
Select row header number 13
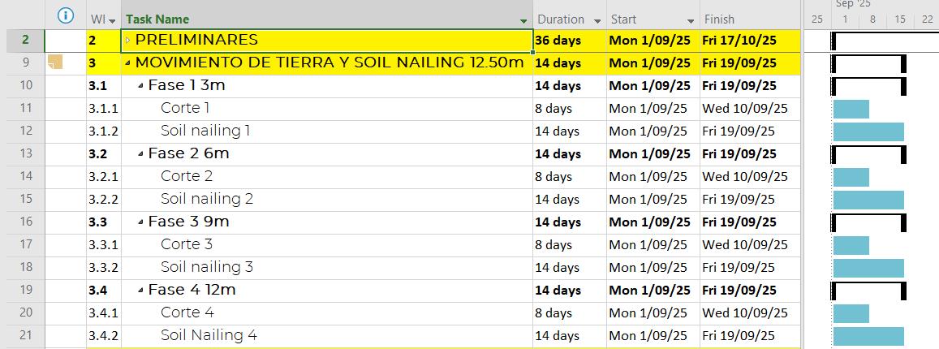[x=26, y=153]
